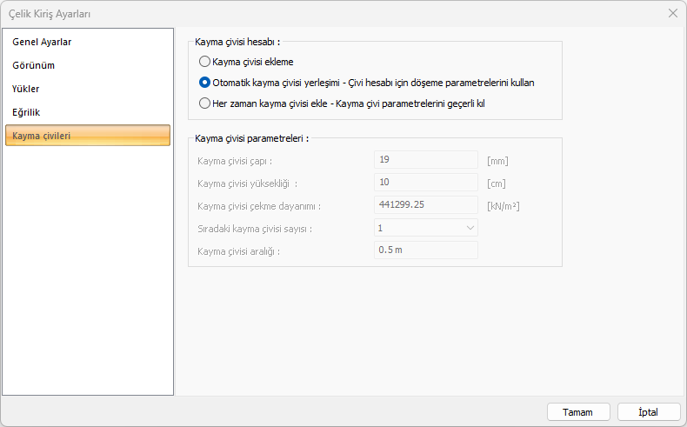Image resolution: width=687 pixels, height=427 pixels.
Task: Select the Kayma çivileri section
Action: point(42,136)
